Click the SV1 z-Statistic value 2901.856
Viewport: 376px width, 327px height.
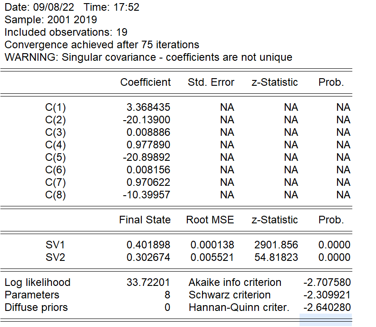coord(276,245)
